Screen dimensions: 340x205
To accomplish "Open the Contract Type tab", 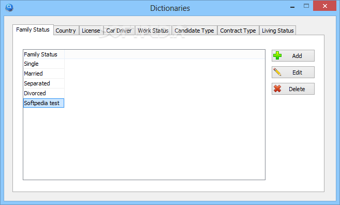I will coord(238,31).
